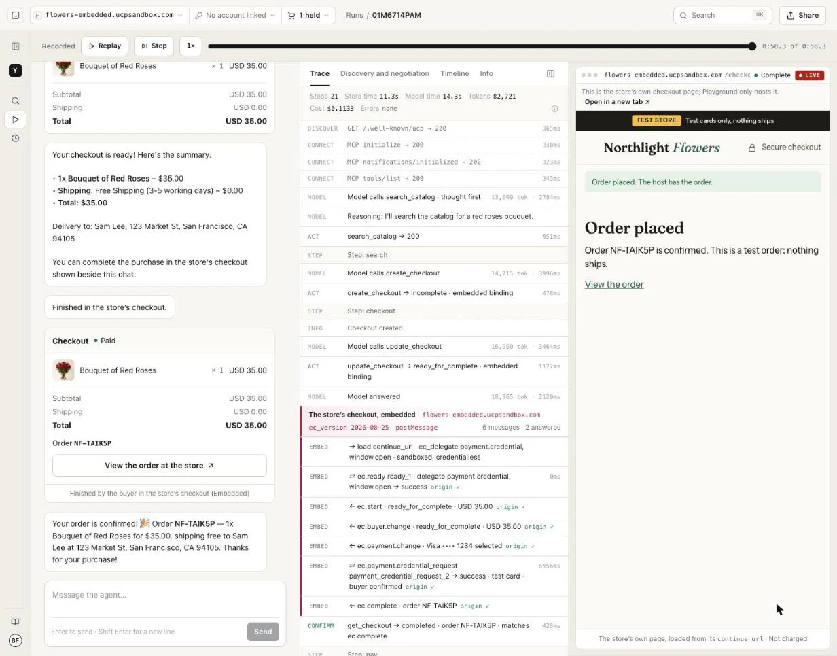Select ec.ready ready_1 embed row

coord(434,482)
